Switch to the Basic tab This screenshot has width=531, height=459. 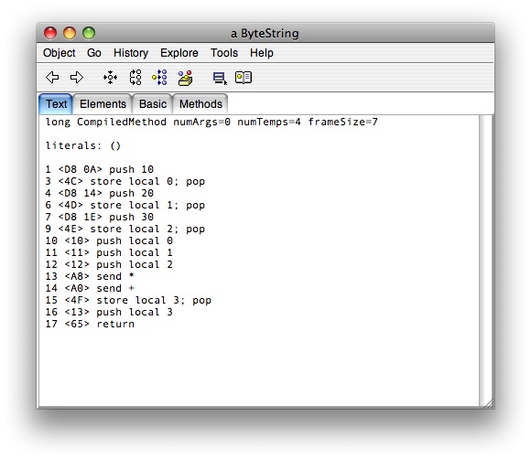tap(153, 104)
